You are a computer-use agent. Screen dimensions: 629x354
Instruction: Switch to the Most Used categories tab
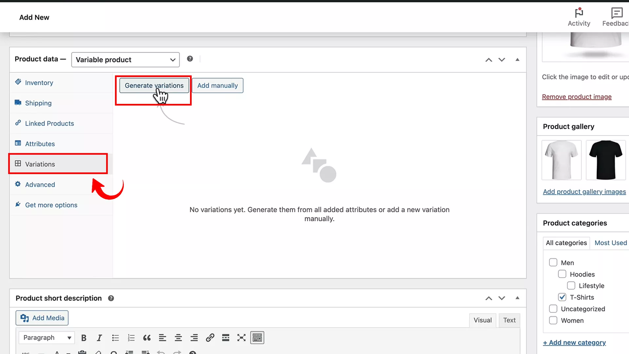click(610, 243)
